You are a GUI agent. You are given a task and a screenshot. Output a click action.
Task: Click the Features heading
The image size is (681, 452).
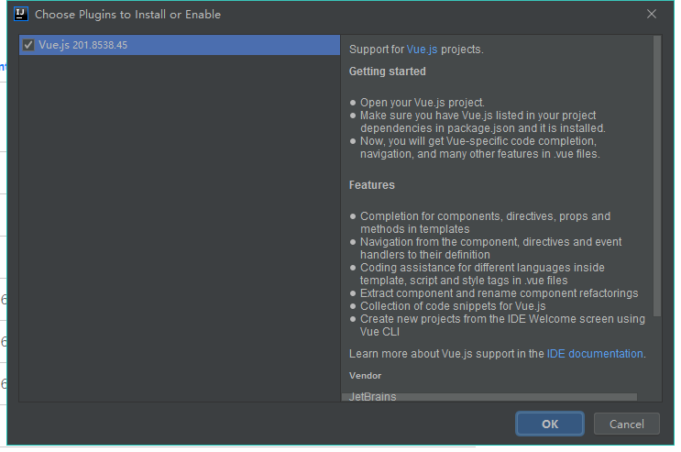(x=372, y=185)
